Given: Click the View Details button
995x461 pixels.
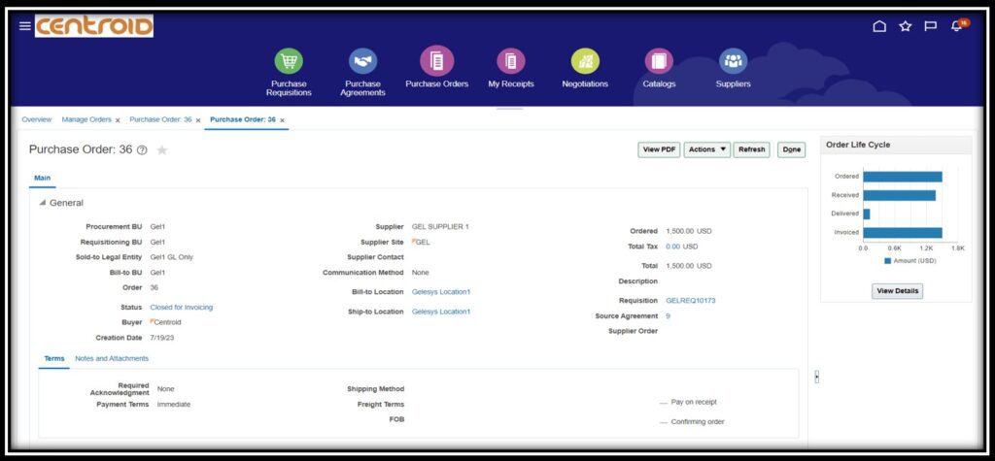Looking at the screenshot, I should coord(897,290).
